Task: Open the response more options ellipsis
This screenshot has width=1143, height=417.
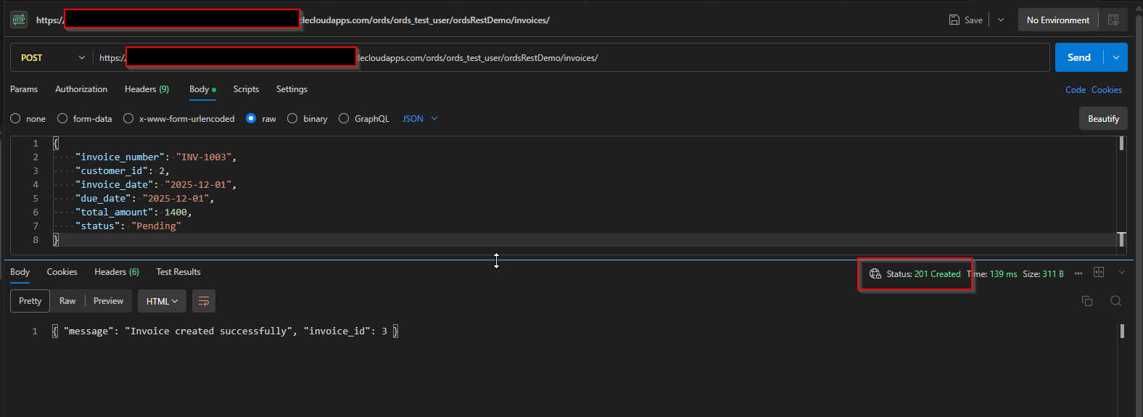Action: [1078, 273]
